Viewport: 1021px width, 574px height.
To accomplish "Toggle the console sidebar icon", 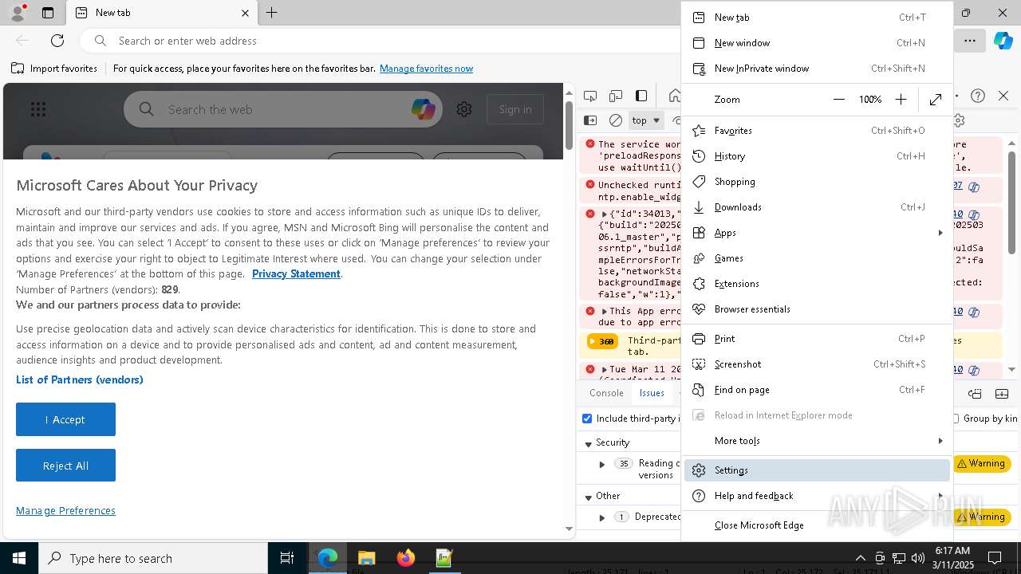I will (x=590, y=120).
